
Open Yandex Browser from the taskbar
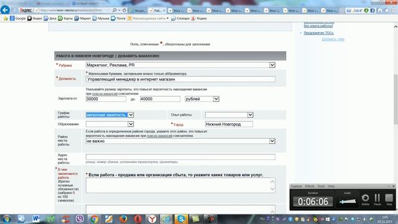coord(152,219)
